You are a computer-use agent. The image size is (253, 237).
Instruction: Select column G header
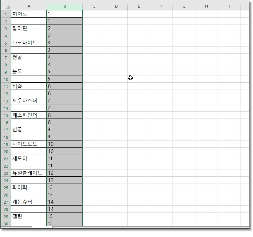coord(184,6)
